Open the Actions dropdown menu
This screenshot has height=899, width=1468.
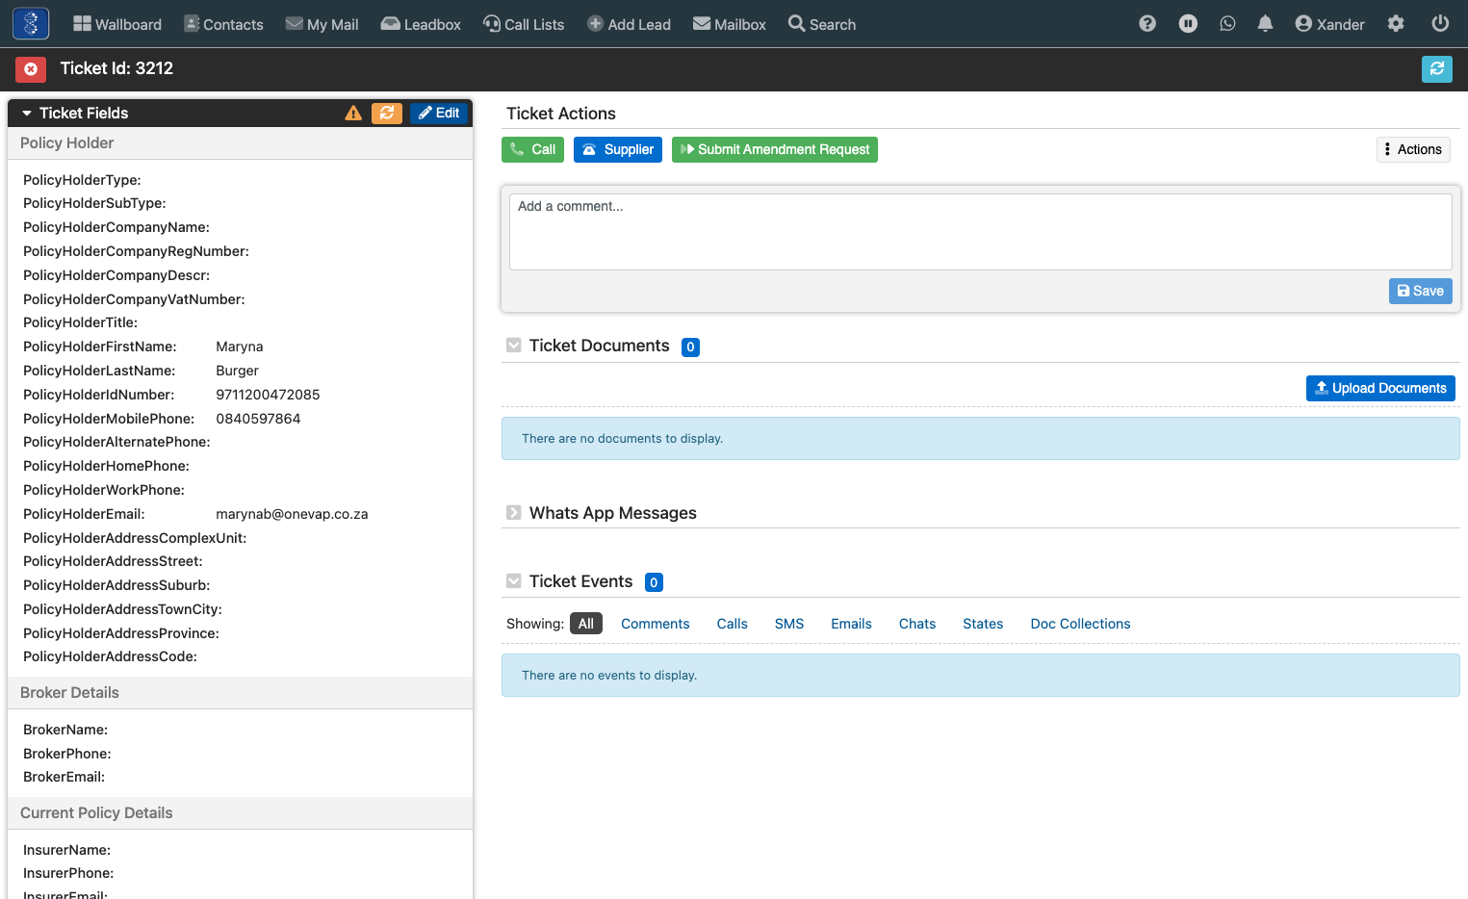tap(1413, 149)
